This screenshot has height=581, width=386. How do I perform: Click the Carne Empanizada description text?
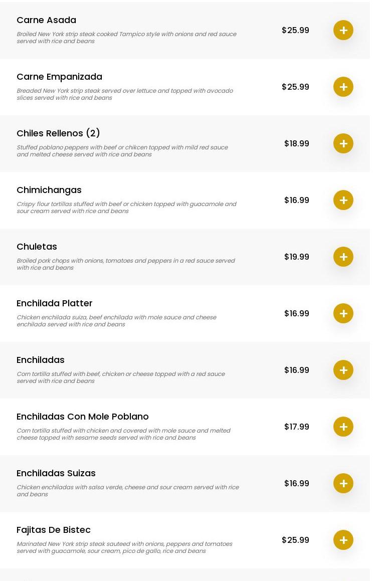tap(124, 94)
